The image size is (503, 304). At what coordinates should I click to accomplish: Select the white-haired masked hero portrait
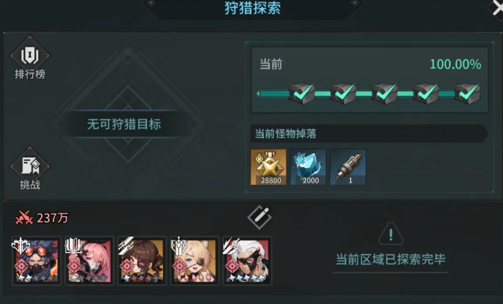[x=247, y=261]
